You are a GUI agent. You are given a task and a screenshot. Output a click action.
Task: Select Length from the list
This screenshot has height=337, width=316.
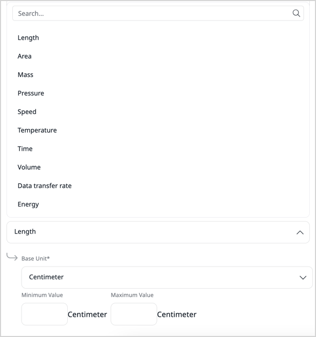coord(28,38)
